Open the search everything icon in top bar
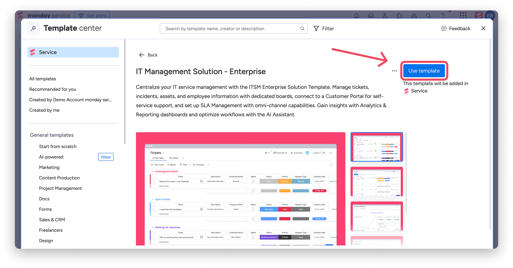 point(428,15)
